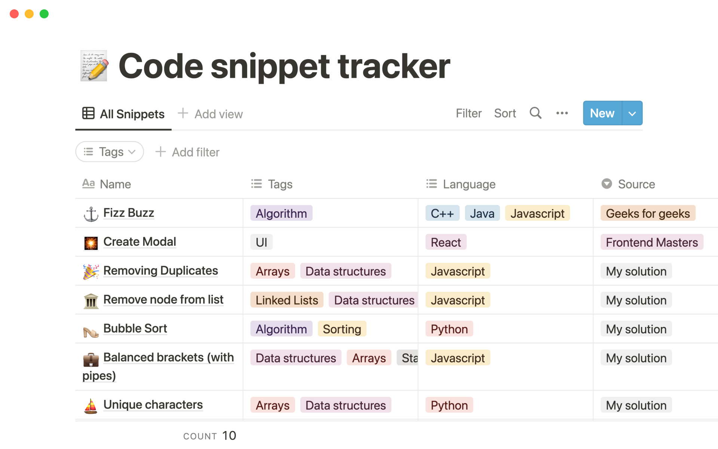The image size is (718, 449).
Task: Open the three-dot options menu
Action: 562,113
